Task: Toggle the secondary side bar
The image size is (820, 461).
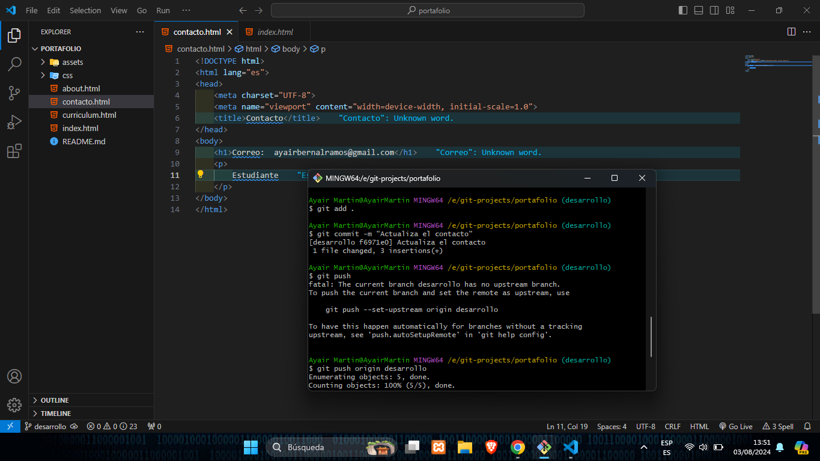Action: tap(714, 10)
